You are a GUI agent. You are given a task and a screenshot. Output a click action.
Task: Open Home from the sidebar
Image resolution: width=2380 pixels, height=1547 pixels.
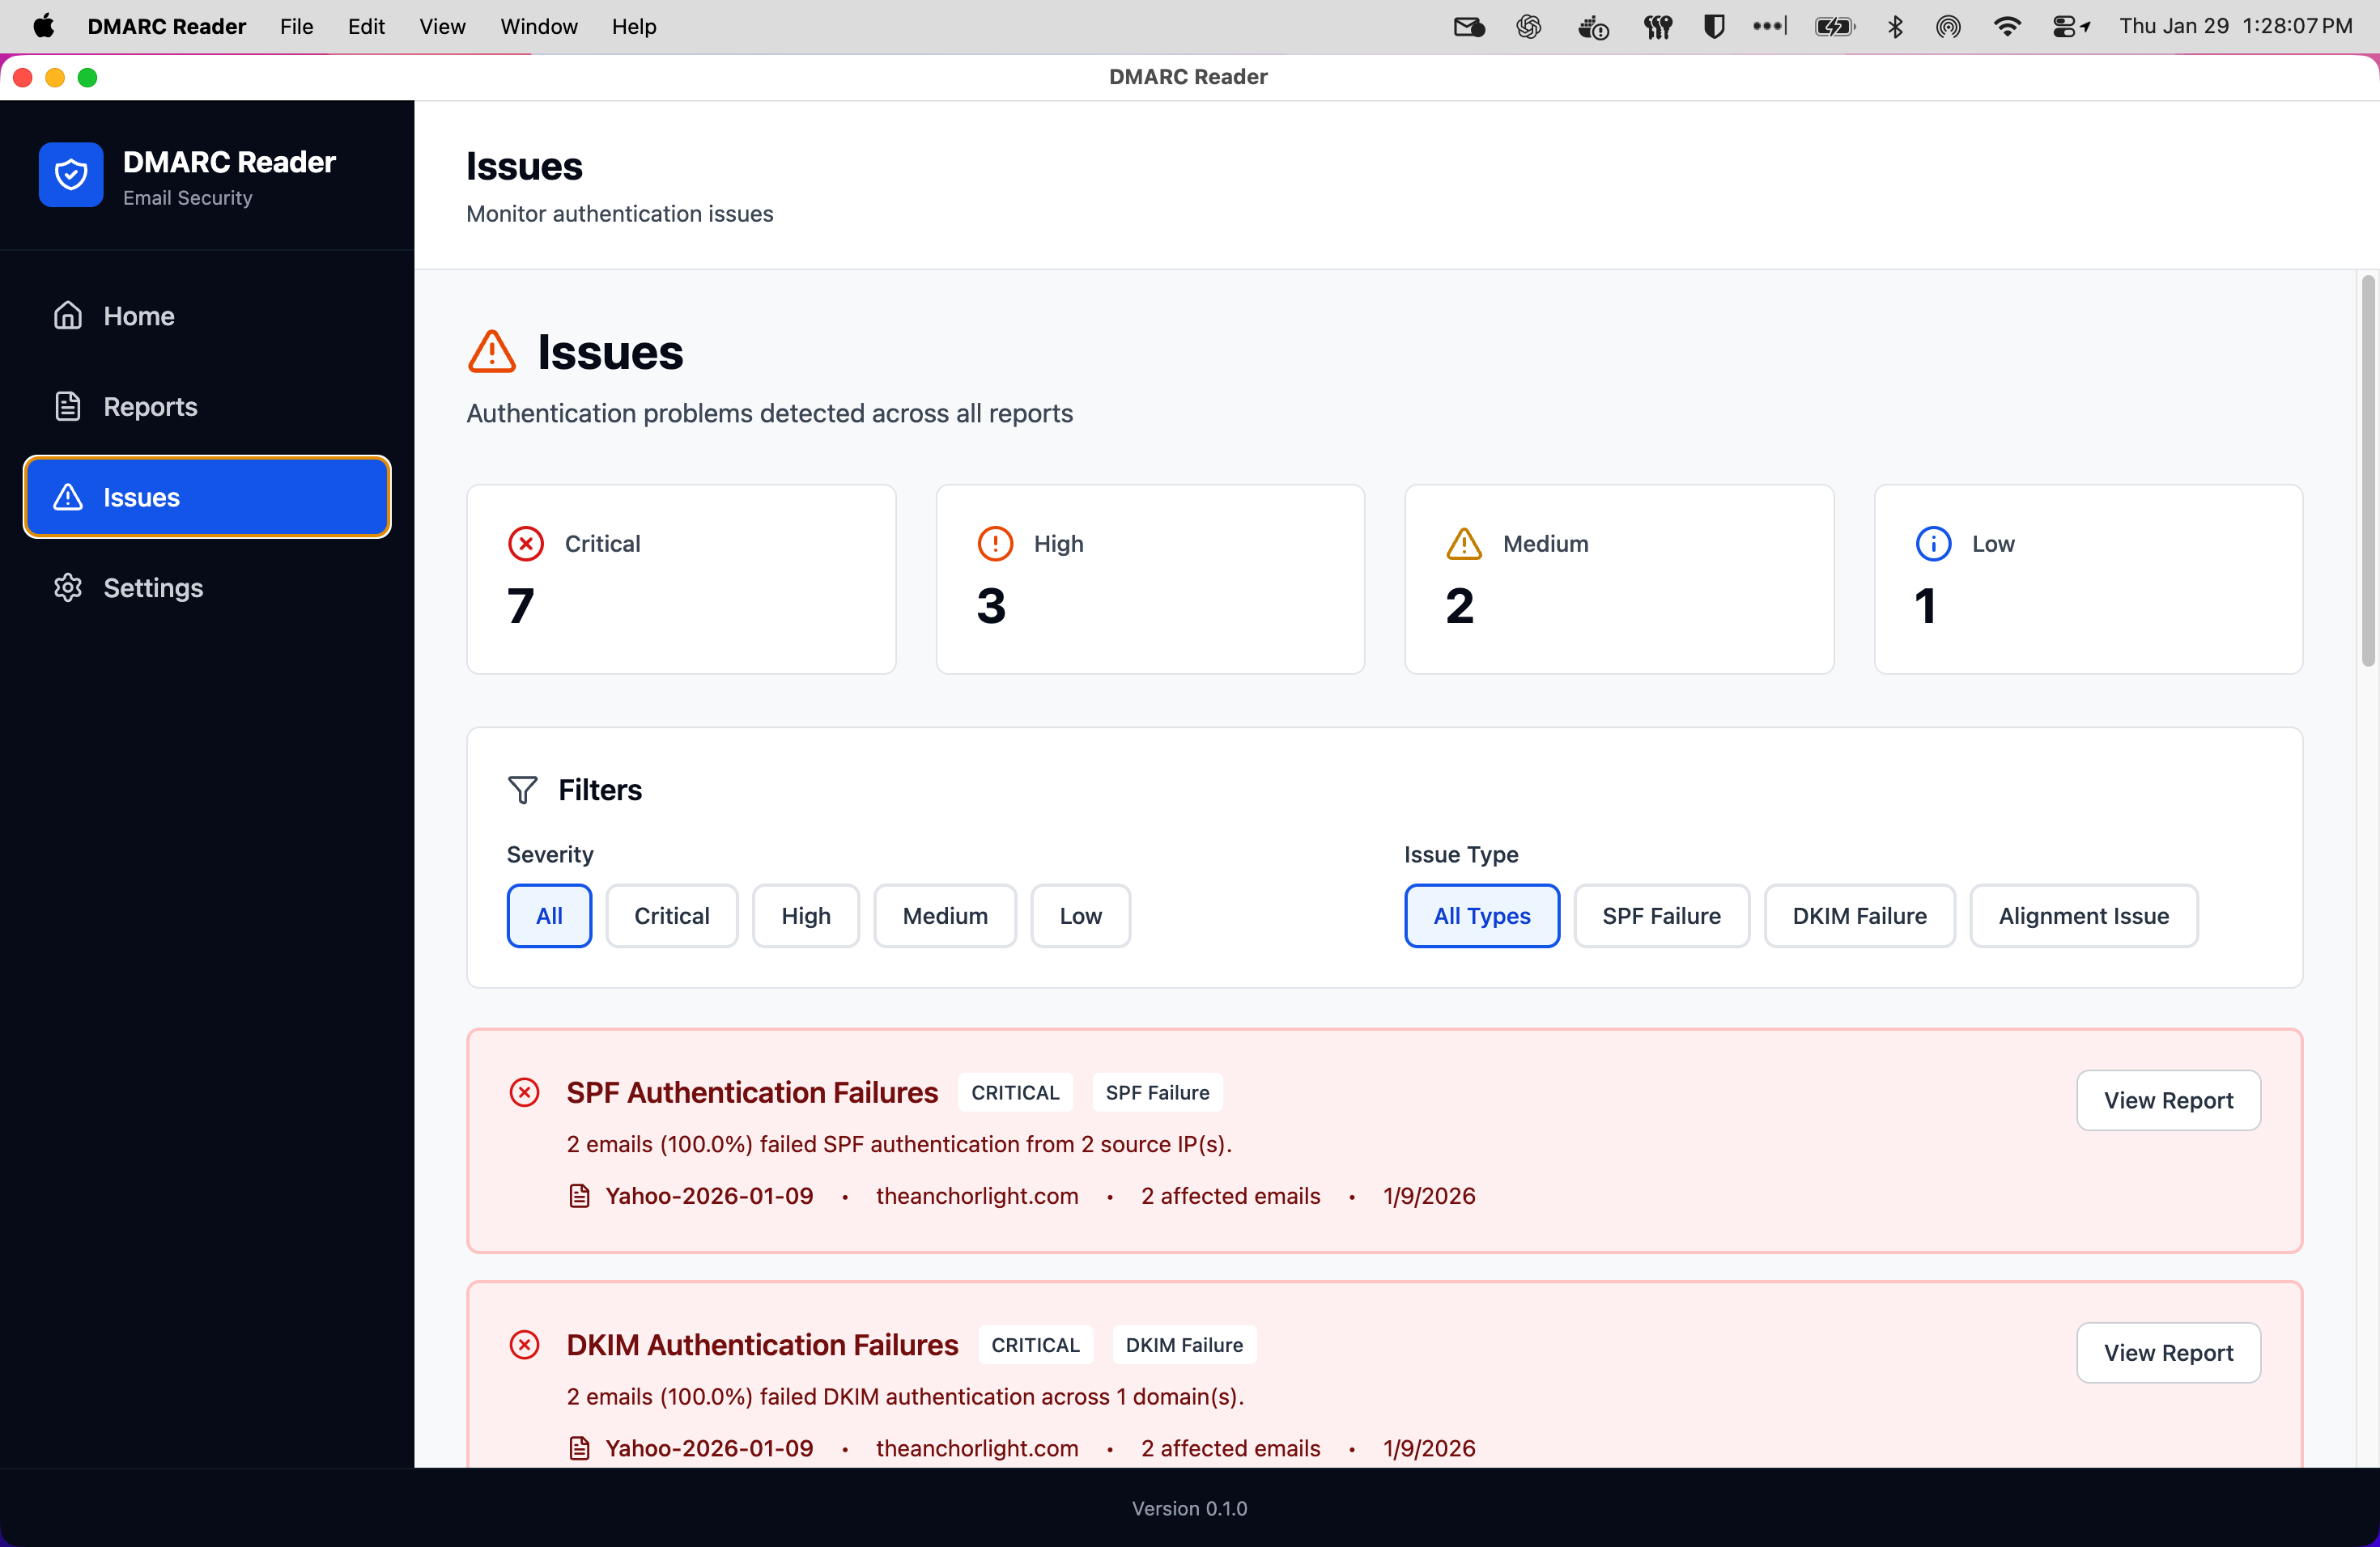tap(138, 316)
